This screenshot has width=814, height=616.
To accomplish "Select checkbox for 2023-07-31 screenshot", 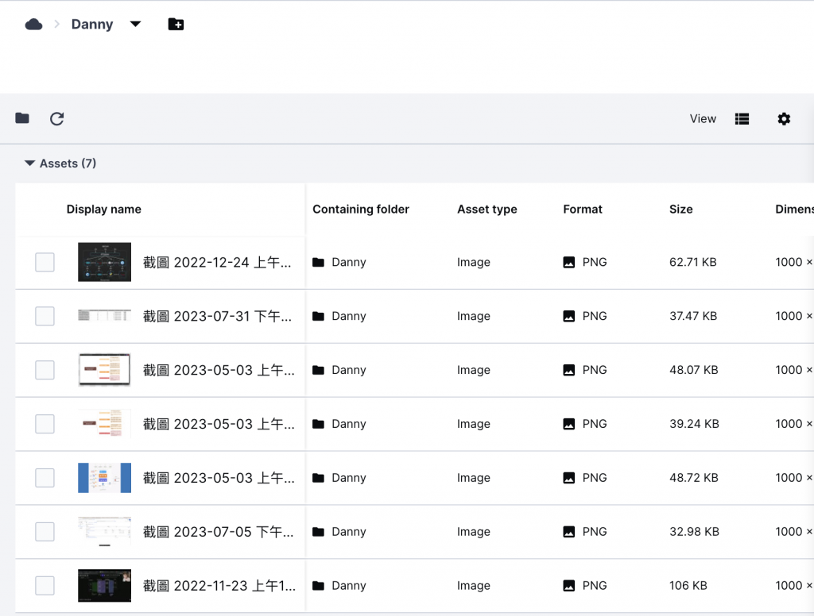I will (x=45, y=316).
